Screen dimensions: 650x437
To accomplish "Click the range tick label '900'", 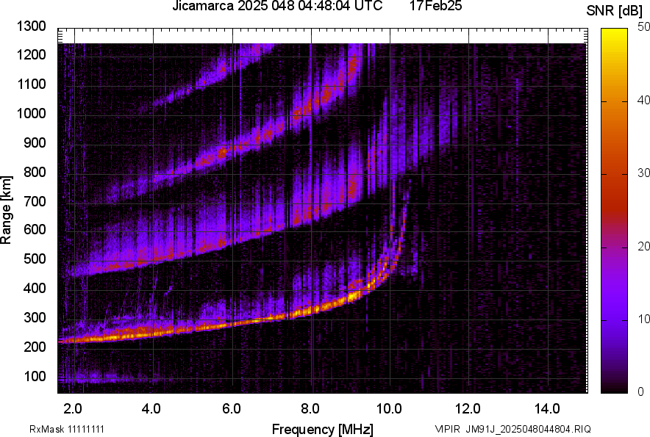I will [x=35, y=142].
